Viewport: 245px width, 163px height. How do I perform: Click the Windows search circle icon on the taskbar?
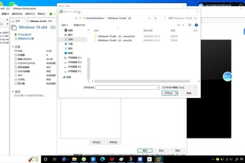(x=45, y=159)
